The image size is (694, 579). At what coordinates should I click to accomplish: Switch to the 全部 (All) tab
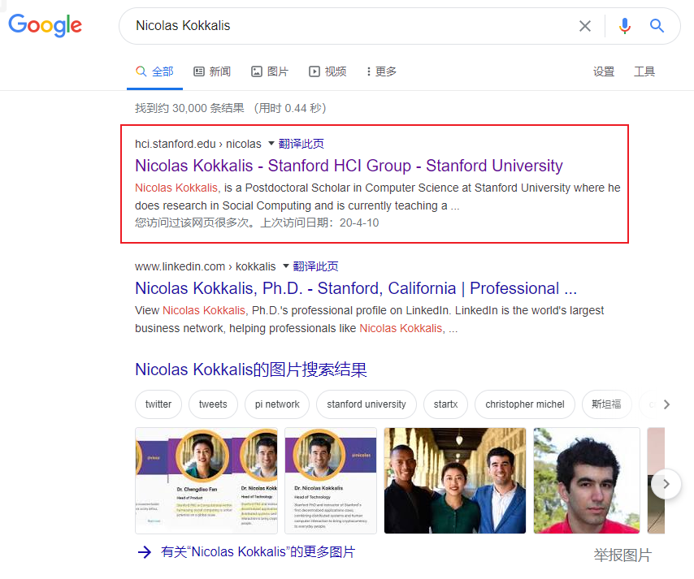pyautogui.click(x=154, y=71)
